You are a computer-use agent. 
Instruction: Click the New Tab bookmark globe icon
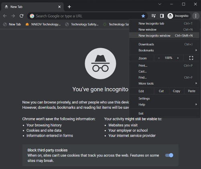pyautogui.click(x=5, y=24)
